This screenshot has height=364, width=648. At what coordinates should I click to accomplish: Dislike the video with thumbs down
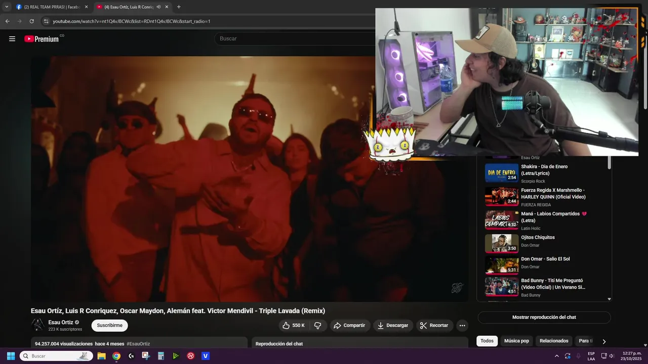pyautogui.click(x=318, y=326)
